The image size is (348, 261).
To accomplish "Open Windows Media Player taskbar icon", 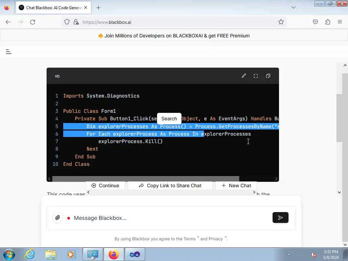I will (x=71, y=254).
